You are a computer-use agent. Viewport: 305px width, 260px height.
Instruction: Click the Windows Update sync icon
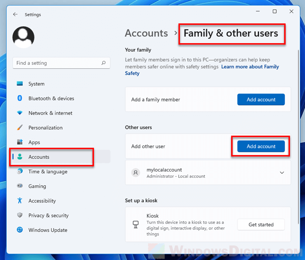tap(20, 230)
